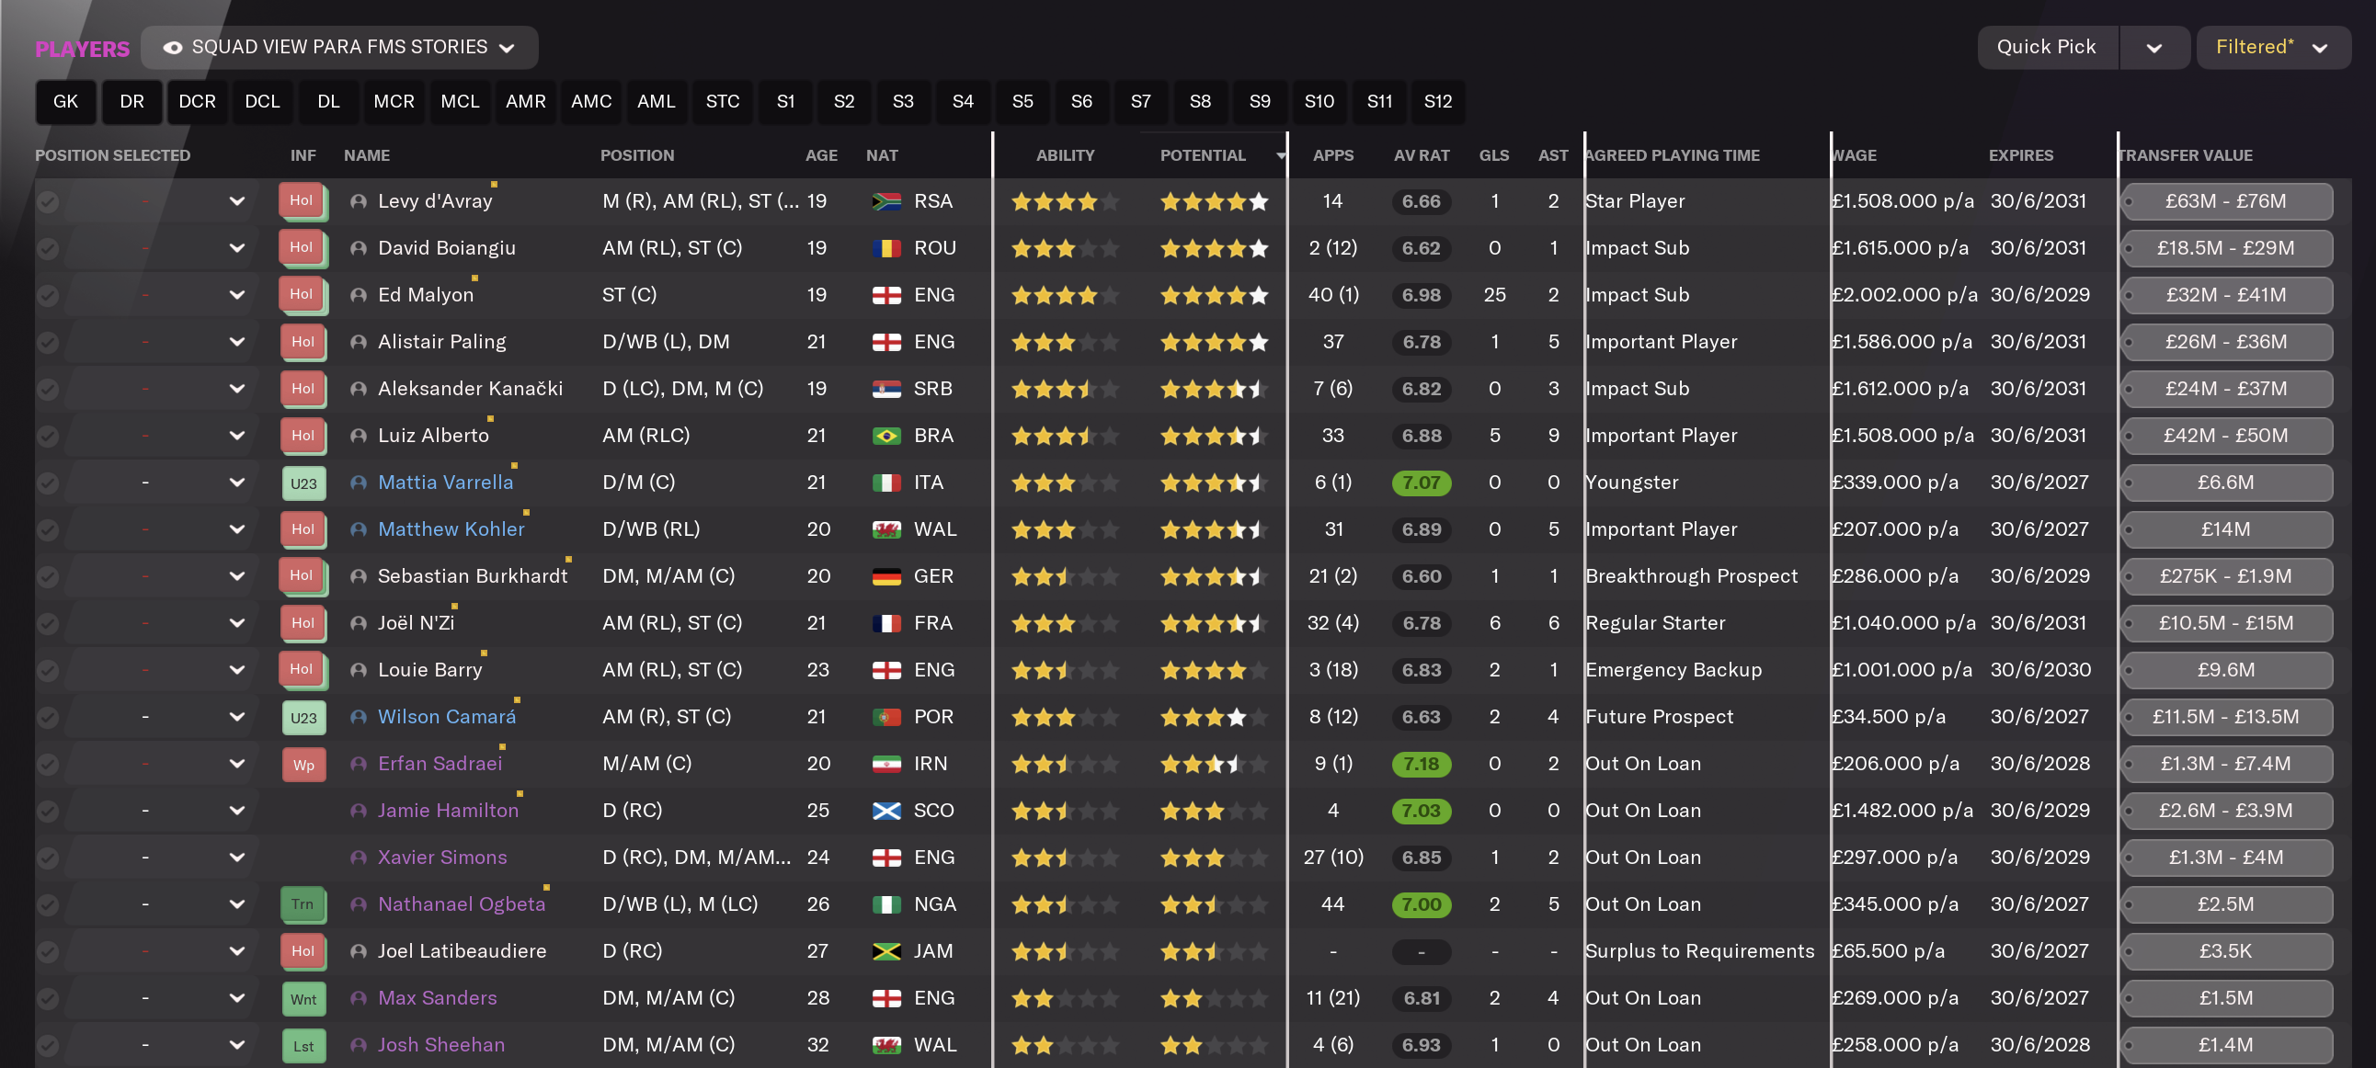Tick selection circle for Xavier Simons
Image resolution: width=2376 pixels, height=1068 pixels.
pyautogui.click(x=48, y=858)
